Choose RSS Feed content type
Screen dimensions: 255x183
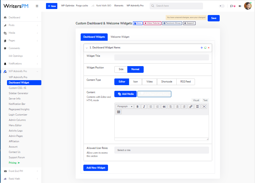(186, 81)
